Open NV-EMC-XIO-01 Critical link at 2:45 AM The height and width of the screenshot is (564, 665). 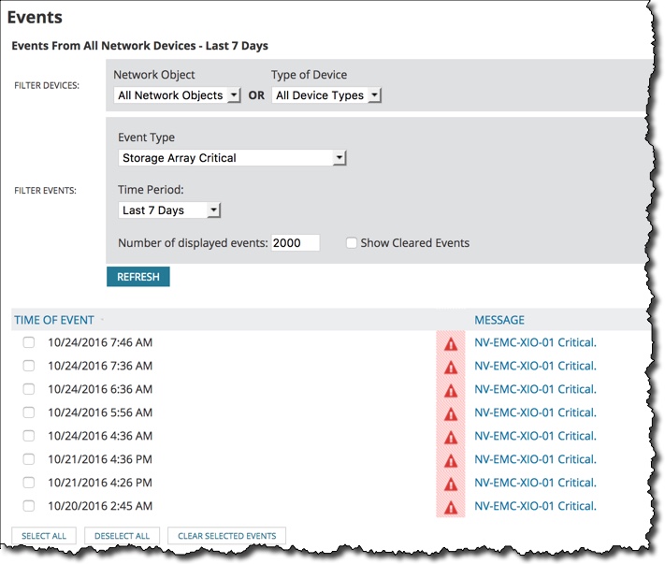[535, 505]
